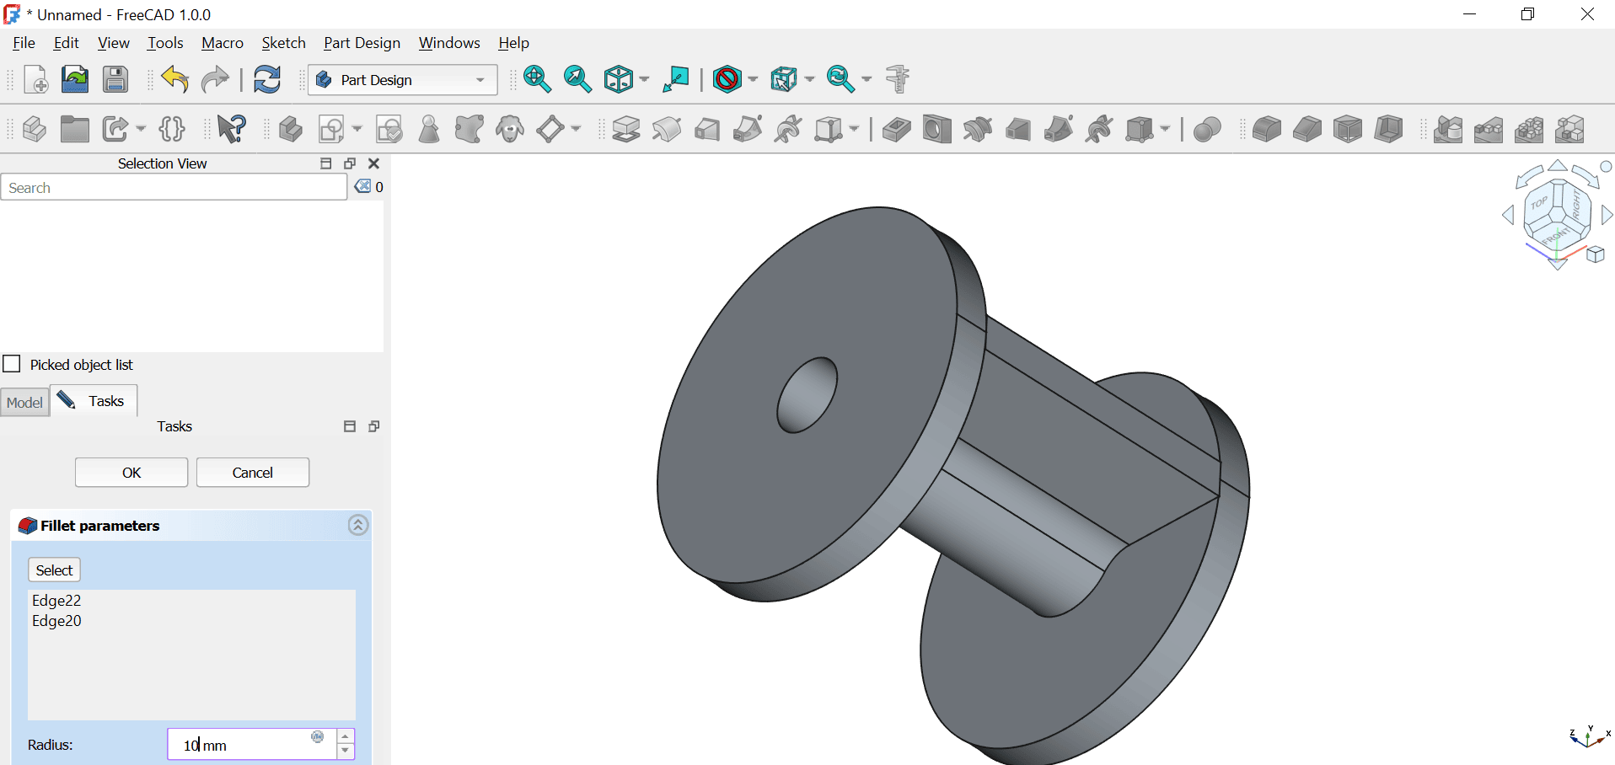Open the draw style dropdown arrow

click(753, 80)
